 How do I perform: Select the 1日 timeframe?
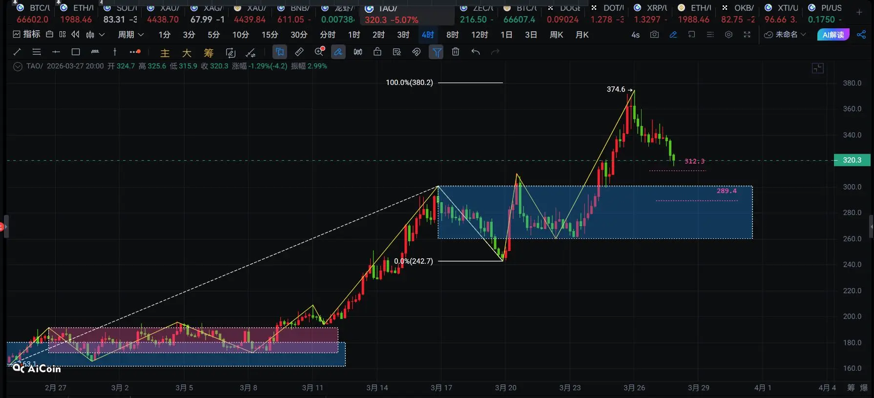506,35
